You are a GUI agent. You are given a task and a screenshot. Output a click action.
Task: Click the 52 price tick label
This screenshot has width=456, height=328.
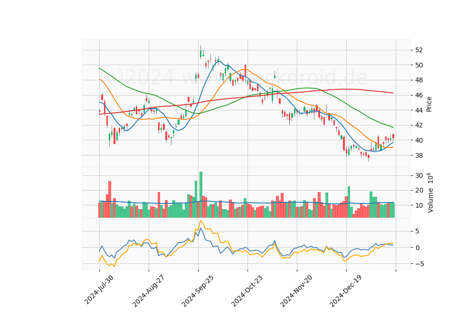pos(419,50)
